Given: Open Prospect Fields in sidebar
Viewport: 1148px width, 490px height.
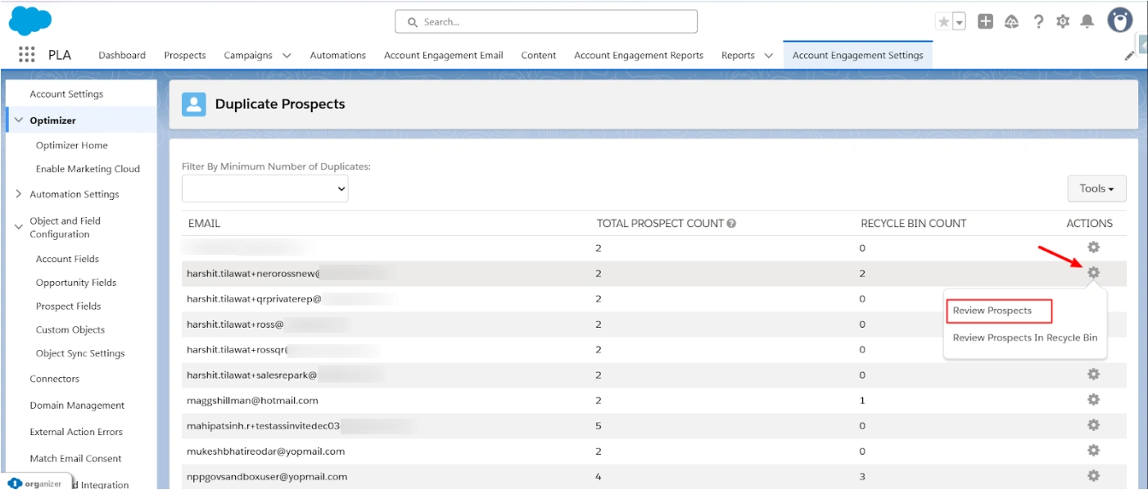Looking at the screenshot, I should click(x=69, y=306).
